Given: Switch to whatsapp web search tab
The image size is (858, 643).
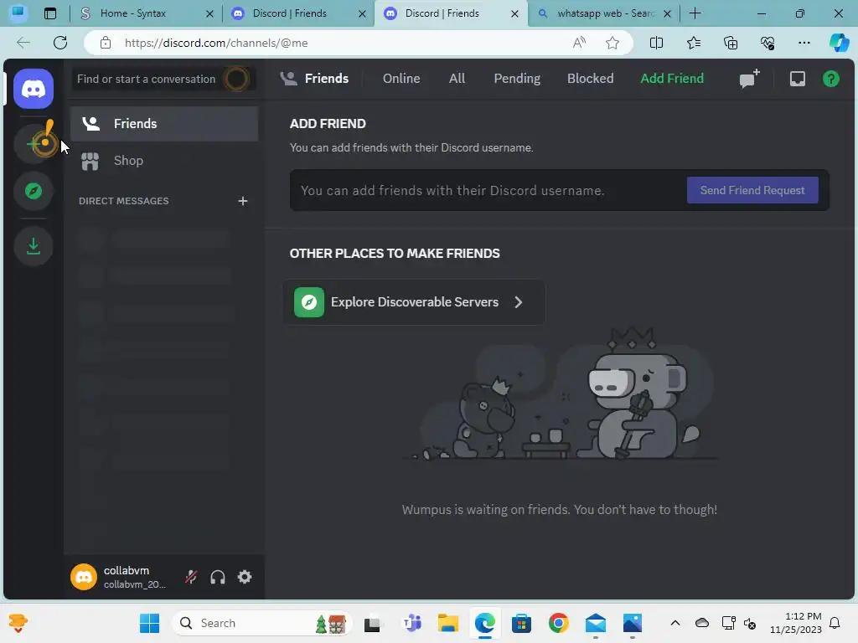Looking at the screenshot, I should (604, 13).
